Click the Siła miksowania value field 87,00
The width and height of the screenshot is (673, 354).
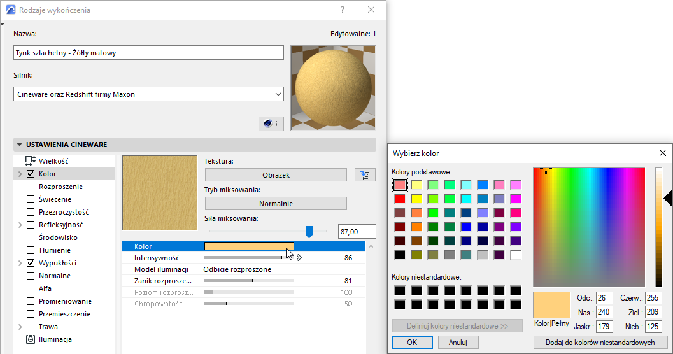(357, 232)
